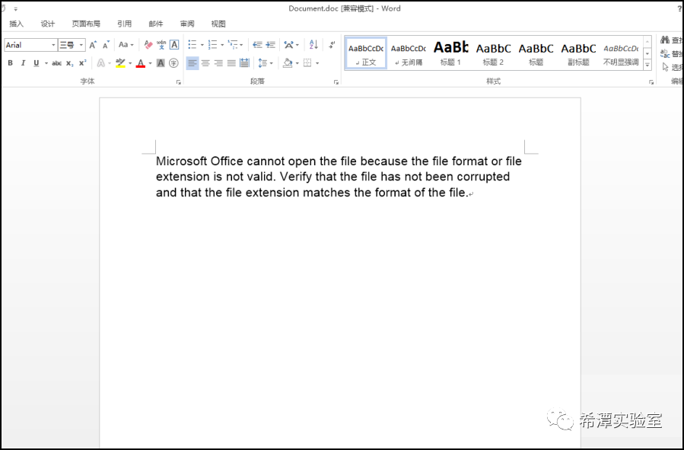
Task: Apply paragraph shading paint bucket
Action: tap(288, 63)
